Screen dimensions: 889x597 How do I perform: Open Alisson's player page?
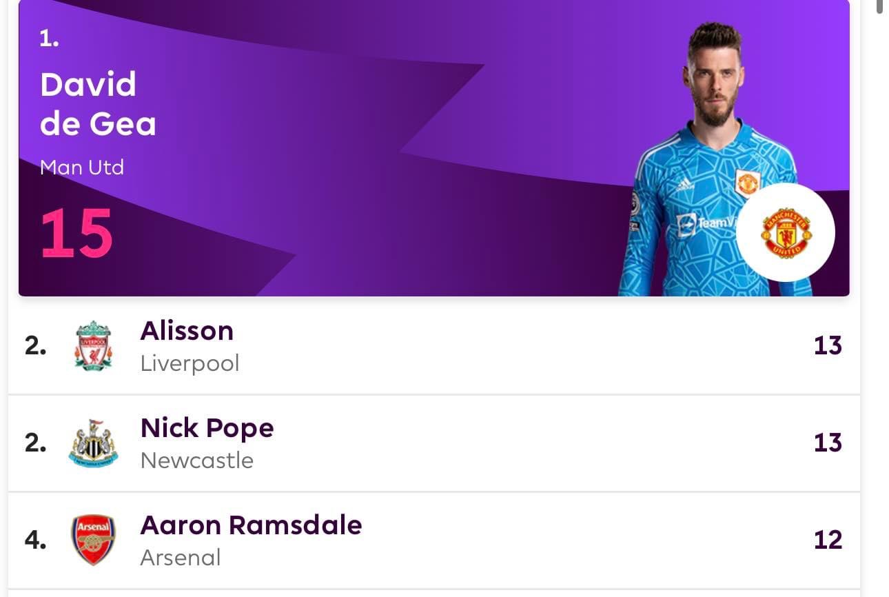[187, 331]
